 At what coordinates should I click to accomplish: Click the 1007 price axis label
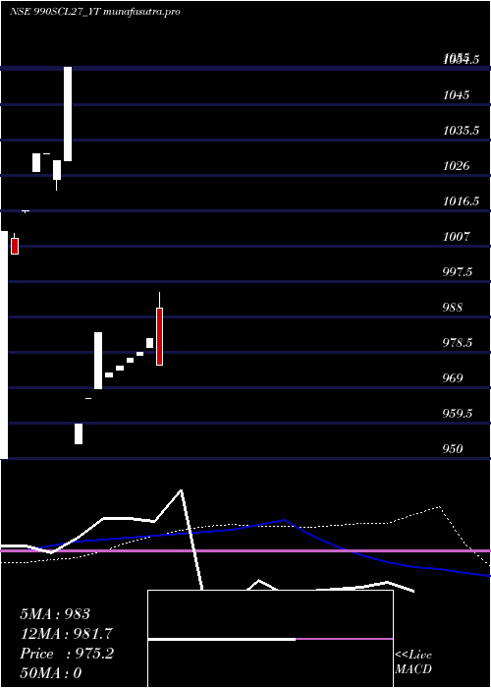tap(456, 237)
